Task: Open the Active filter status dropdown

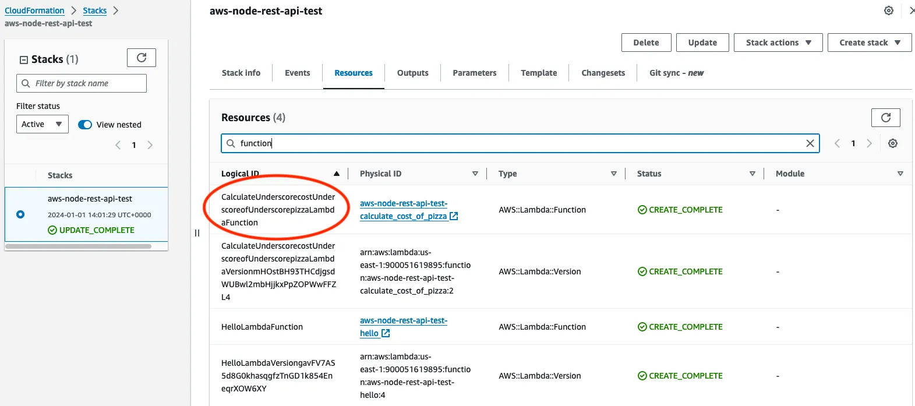Action: 43,124
